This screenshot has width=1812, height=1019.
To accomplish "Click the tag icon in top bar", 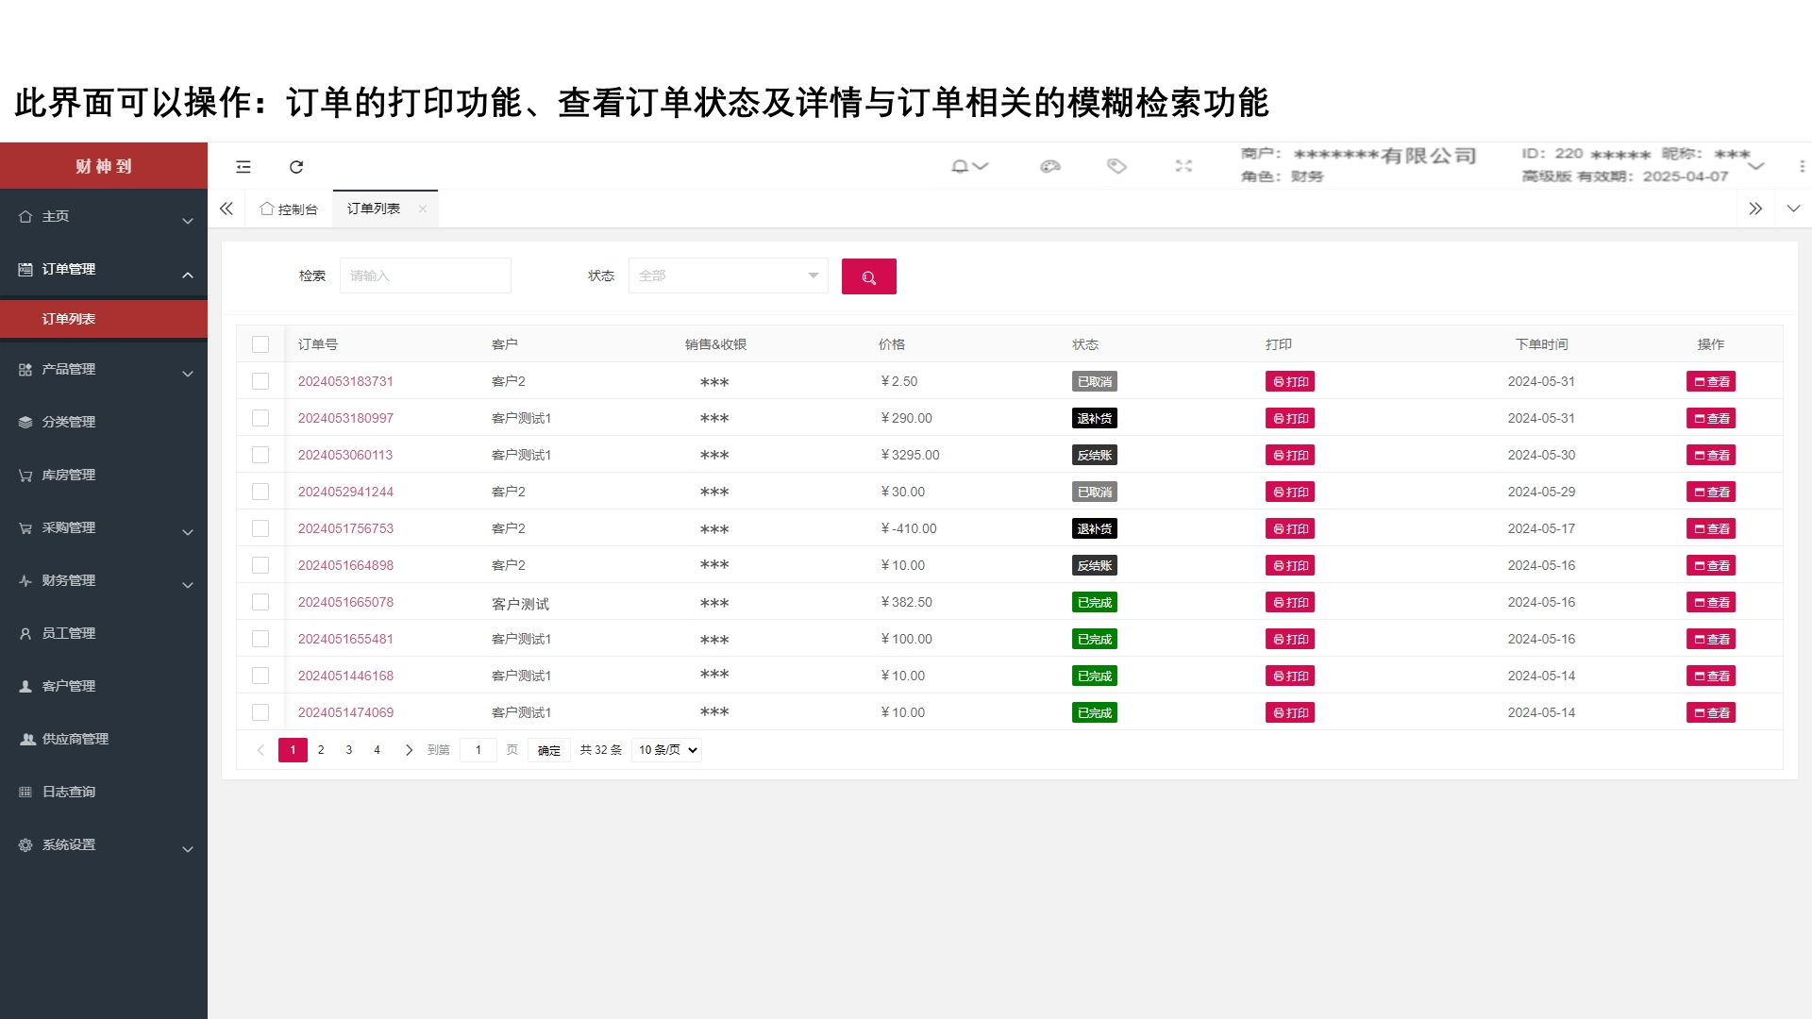I will coord(1116,166).
